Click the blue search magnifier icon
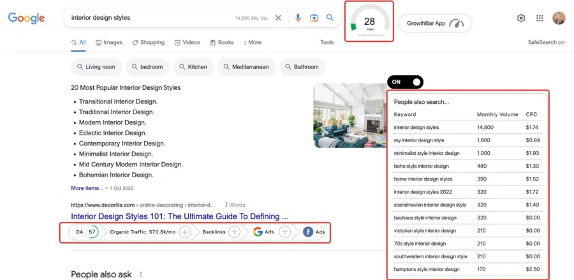This screenshot has height=280, width=574. [x=330, y=18]
